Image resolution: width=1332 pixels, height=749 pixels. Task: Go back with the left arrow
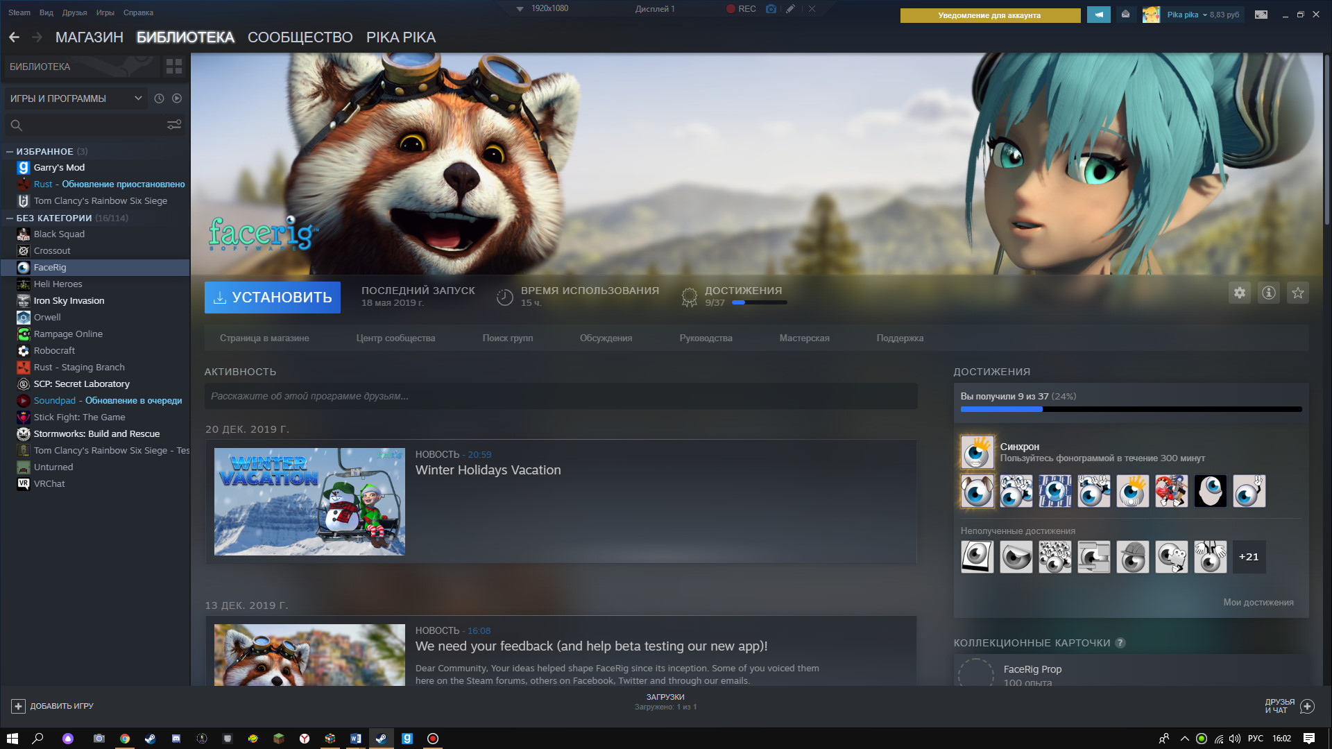(14, 37)
